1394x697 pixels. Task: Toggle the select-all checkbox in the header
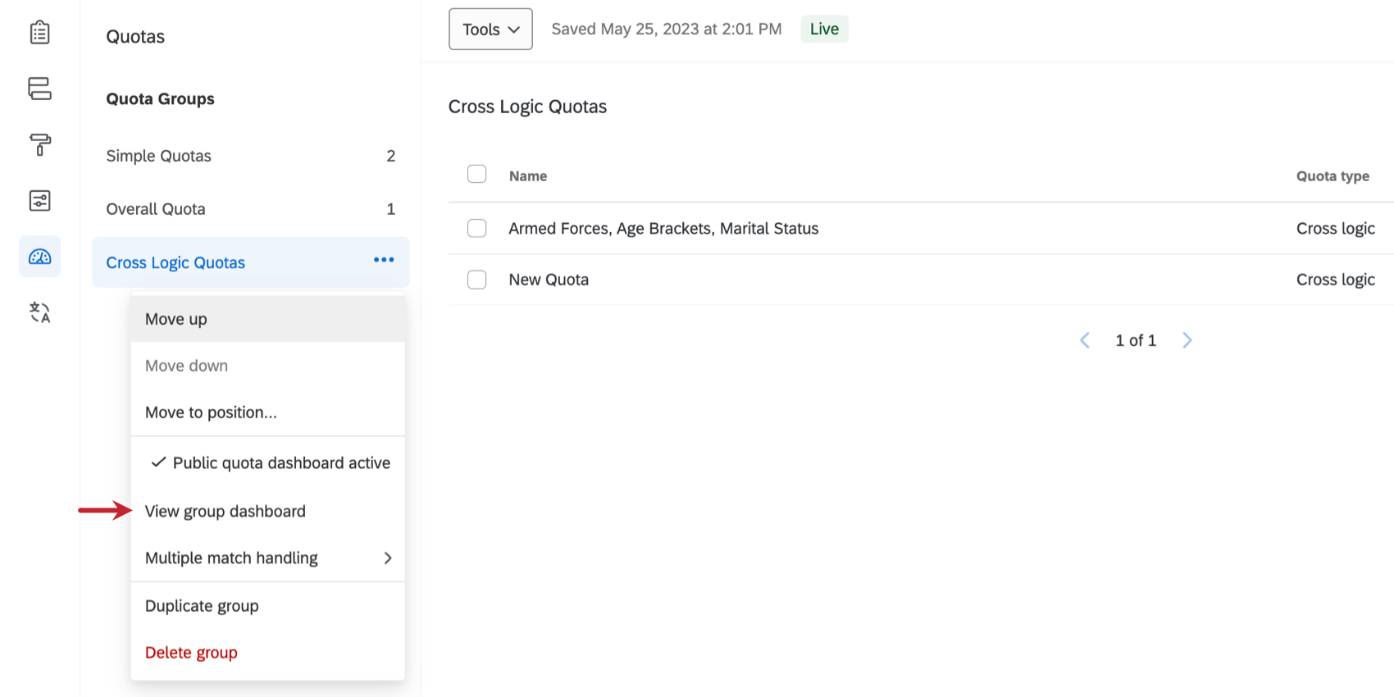(x=476, y=174)
